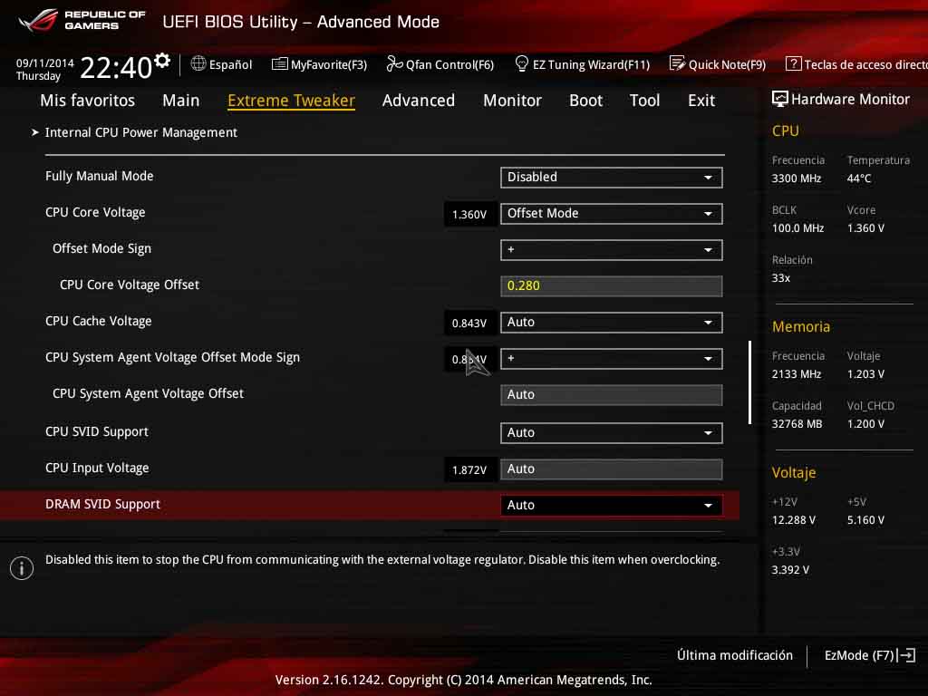
Task: Click the 1.360V core voltage readout
Action: 470,214
